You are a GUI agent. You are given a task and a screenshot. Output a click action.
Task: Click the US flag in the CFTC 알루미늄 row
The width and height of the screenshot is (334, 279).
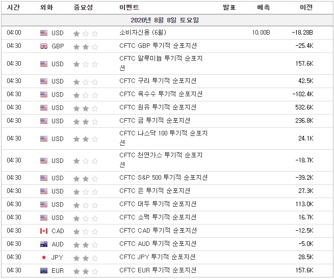click(44, 64)
